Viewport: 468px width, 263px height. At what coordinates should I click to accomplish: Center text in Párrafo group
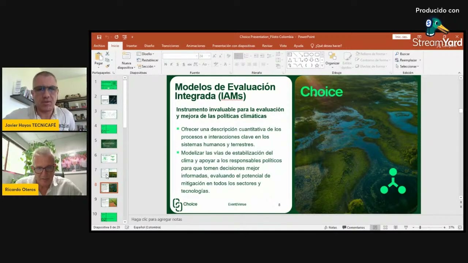(x=243, y=64)
